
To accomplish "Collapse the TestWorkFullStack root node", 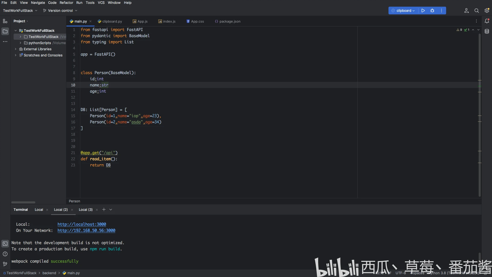I will pyautogui.click(x=16, y=31).
